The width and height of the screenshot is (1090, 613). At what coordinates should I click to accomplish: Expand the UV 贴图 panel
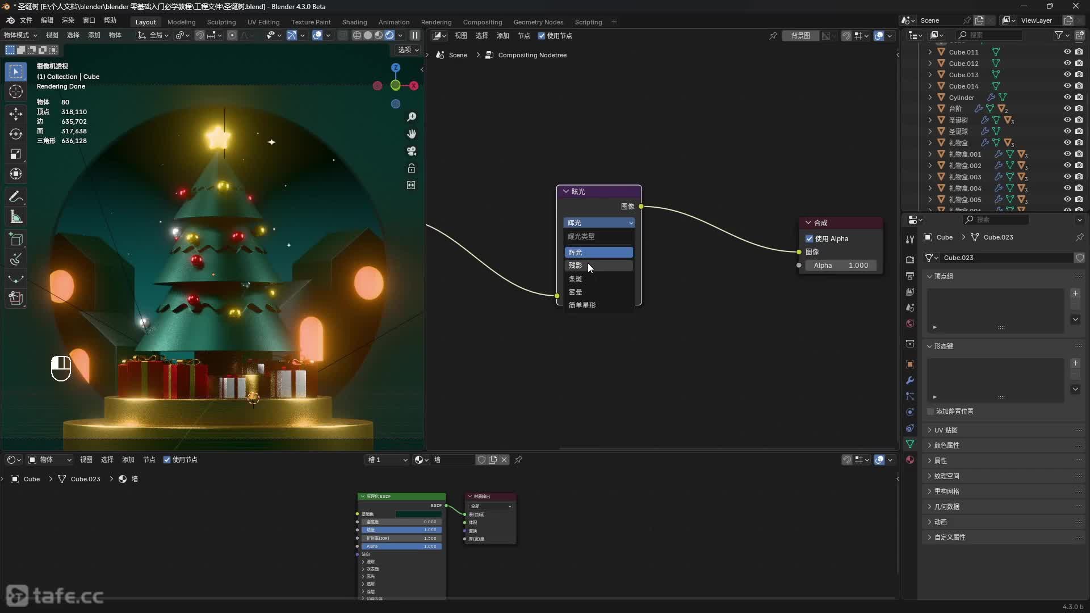point(946,430)
